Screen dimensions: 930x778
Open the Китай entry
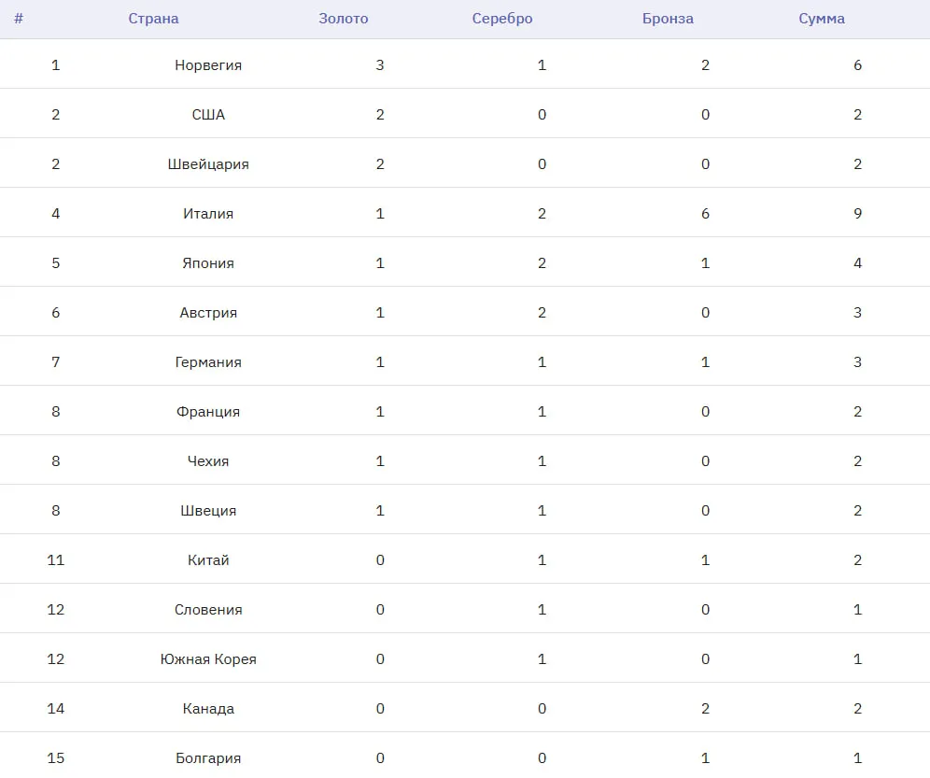[x=208, y=560]
